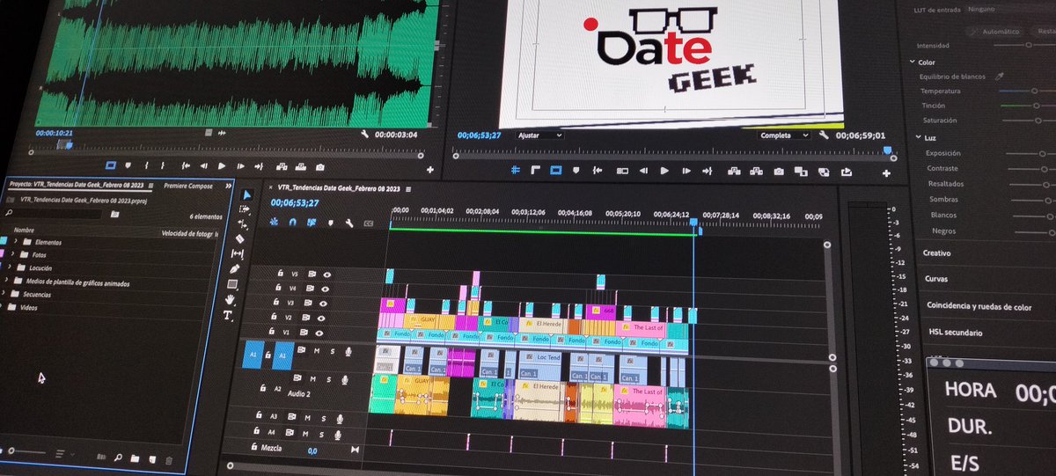Open timeline display settings wrench

point(349,223)
